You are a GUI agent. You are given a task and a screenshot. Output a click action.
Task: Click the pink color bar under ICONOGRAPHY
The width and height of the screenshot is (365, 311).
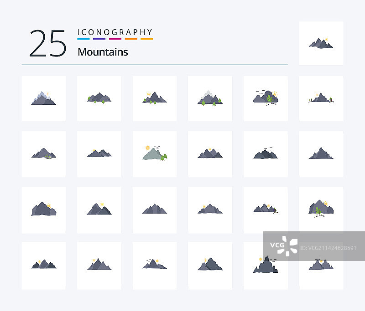[x=115, y=39]
